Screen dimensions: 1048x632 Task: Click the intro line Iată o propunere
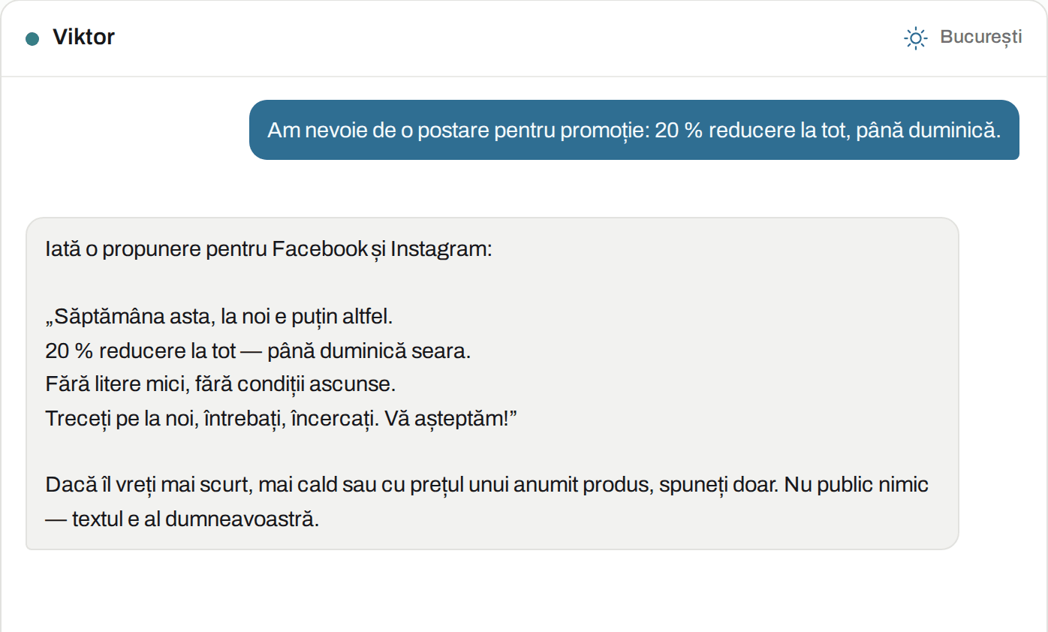(269, 248)
